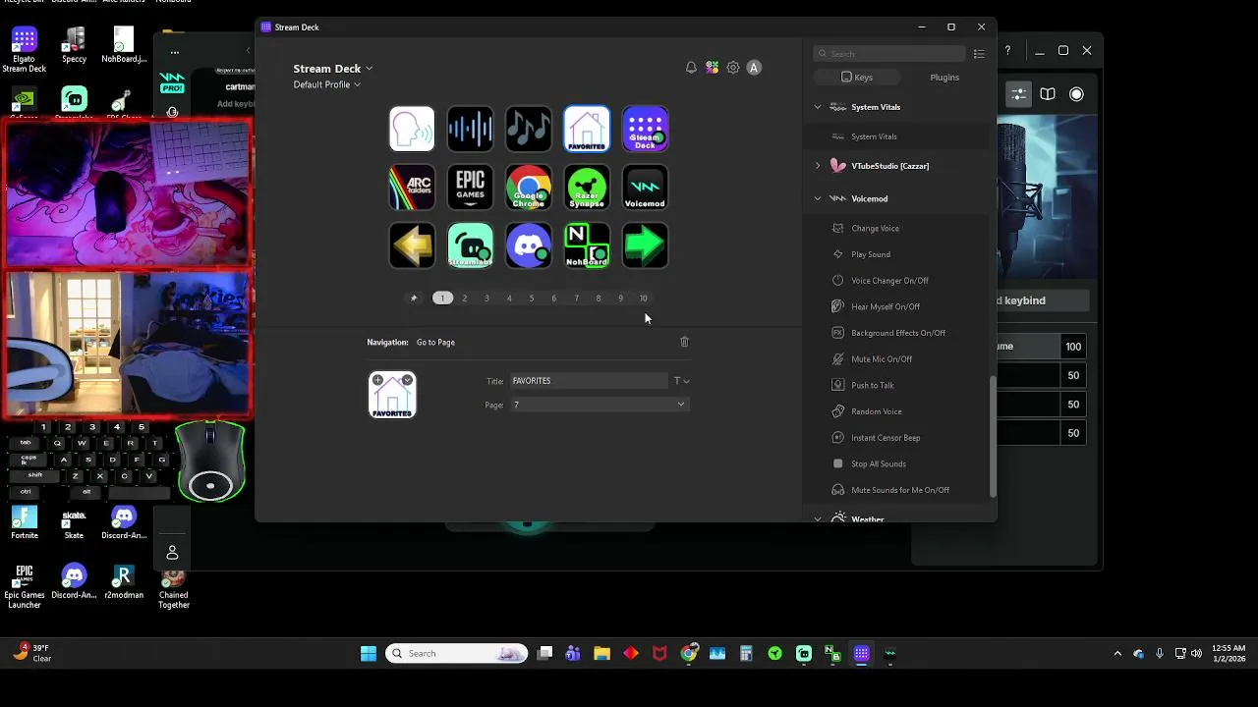1258x707 pixels.
Task: Open the r2modman desktop shortcut
Action: tap(124, 581)
